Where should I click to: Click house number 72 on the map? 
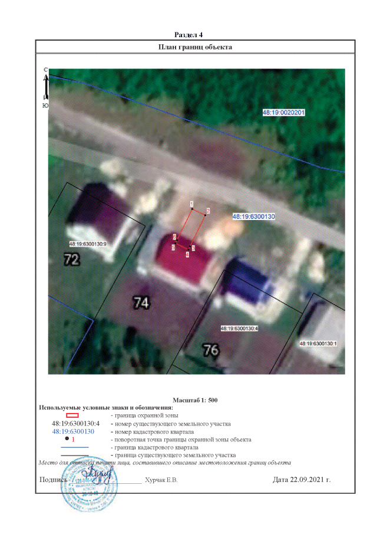[x=72, y=258]
